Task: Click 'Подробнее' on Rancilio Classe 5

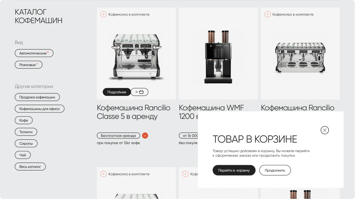Action: point(117,92)
